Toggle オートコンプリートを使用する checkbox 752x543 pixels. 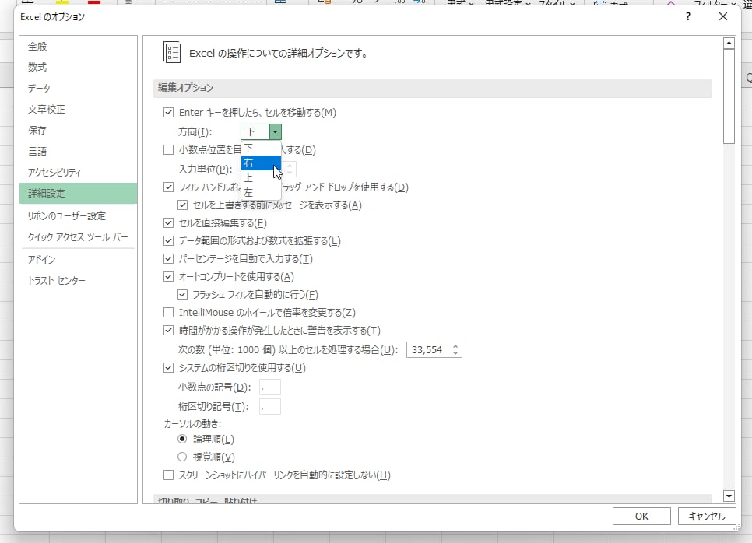[x=168, y=277]
